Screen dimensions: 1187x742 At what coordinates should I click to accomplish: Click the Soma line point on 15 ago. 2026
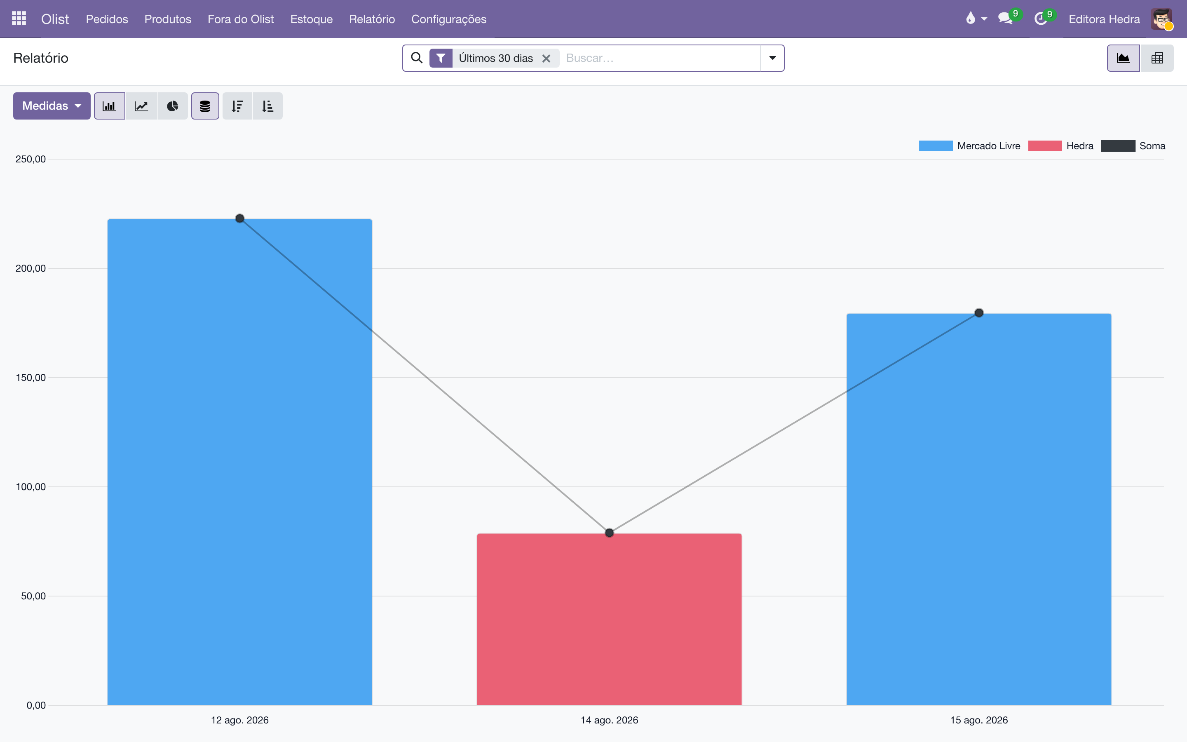979,312
